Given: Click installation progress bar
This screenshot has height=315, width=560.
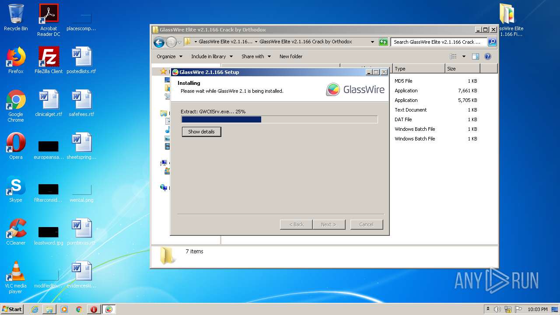Looking at the screenshot, I should point(279,119).
